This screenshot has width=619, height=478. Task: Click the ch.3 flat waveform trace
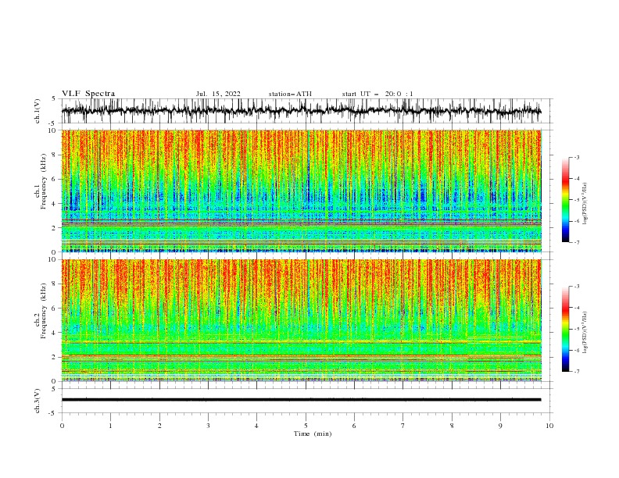[301, 400]
